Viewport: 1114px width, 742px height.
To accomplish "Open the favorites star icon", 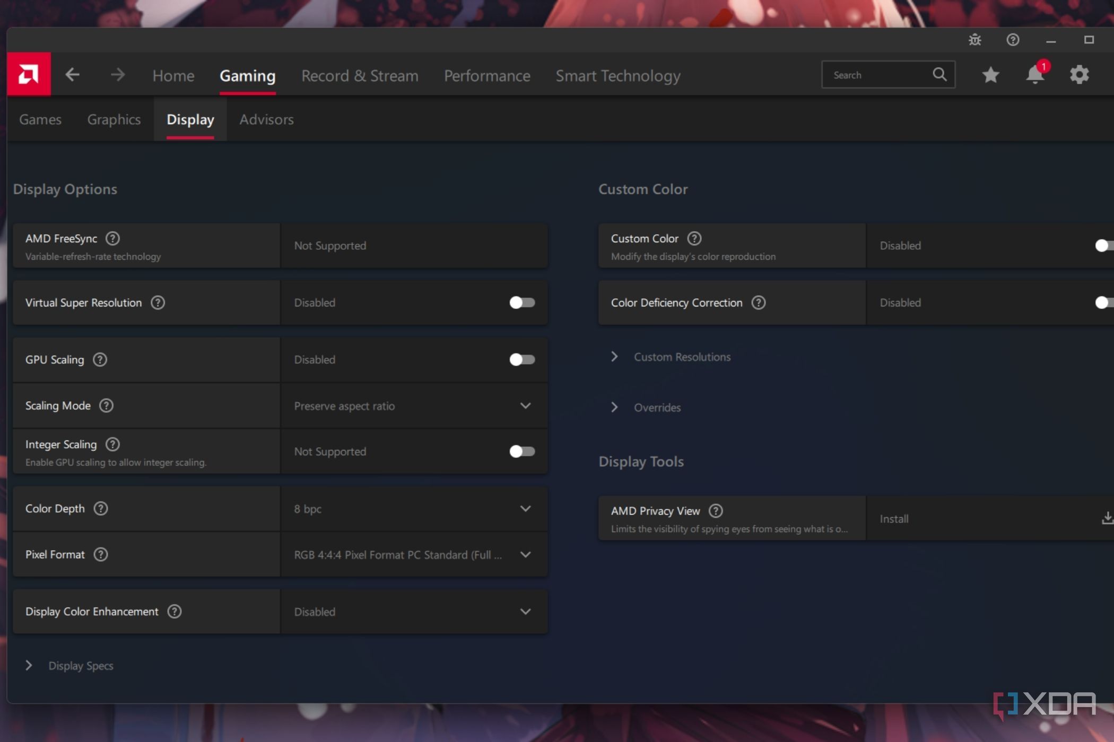I will point(990,75).
